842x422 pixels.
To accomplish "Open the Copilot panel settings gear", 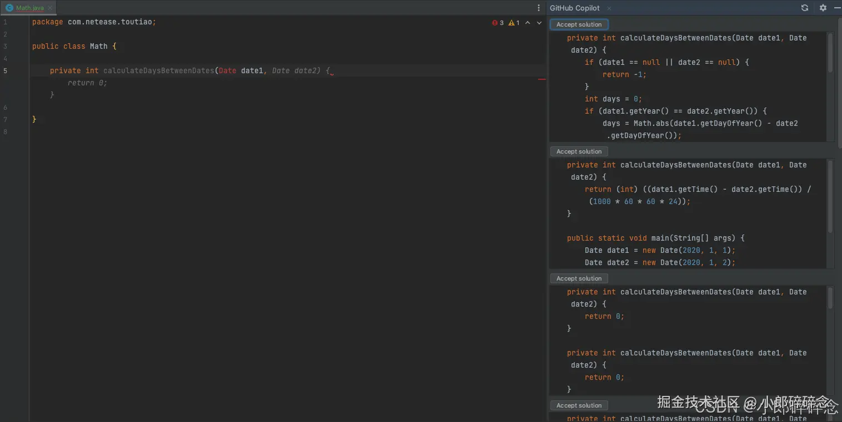I will click(823, 8).
